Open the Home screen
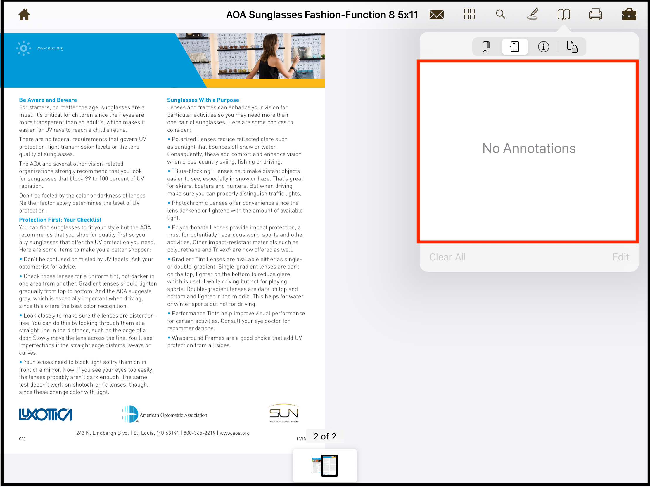Viewport: 650px width, 487px height. 24,14
